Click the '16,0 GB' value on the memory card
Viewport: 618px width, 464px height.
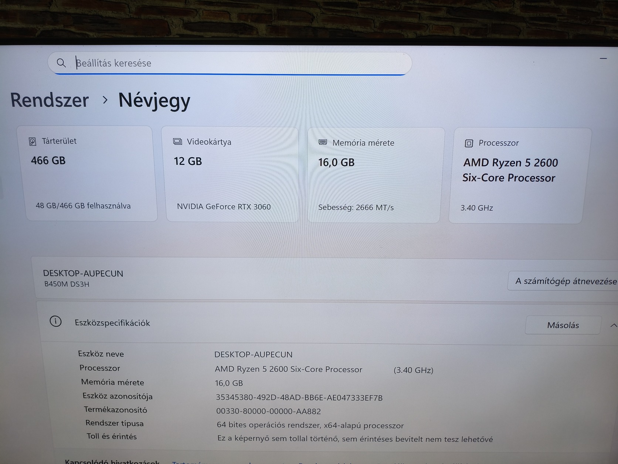(x=336, y=162)
